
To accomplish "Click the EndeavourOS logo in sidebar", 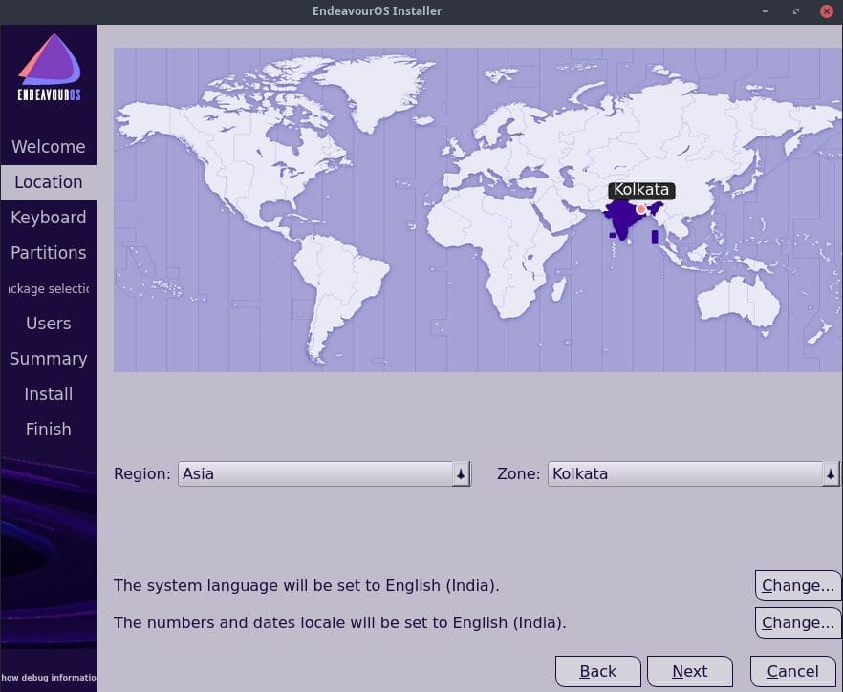I will tap(49, 67).
